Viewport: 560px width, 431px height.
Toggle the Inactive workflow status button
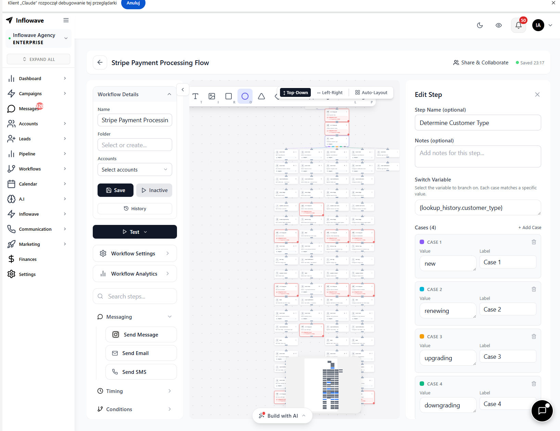[154, 190]
